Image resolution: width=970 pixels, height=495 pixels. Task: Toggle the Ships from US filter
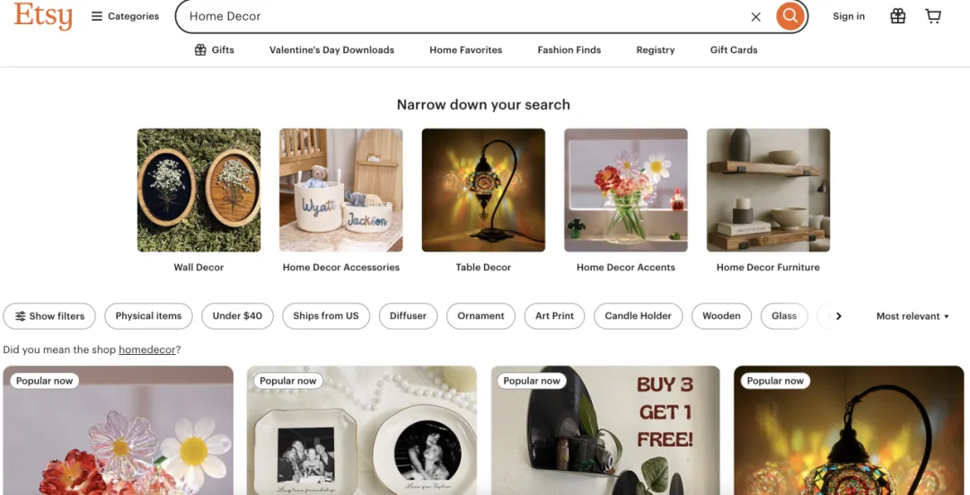point(325,316)
